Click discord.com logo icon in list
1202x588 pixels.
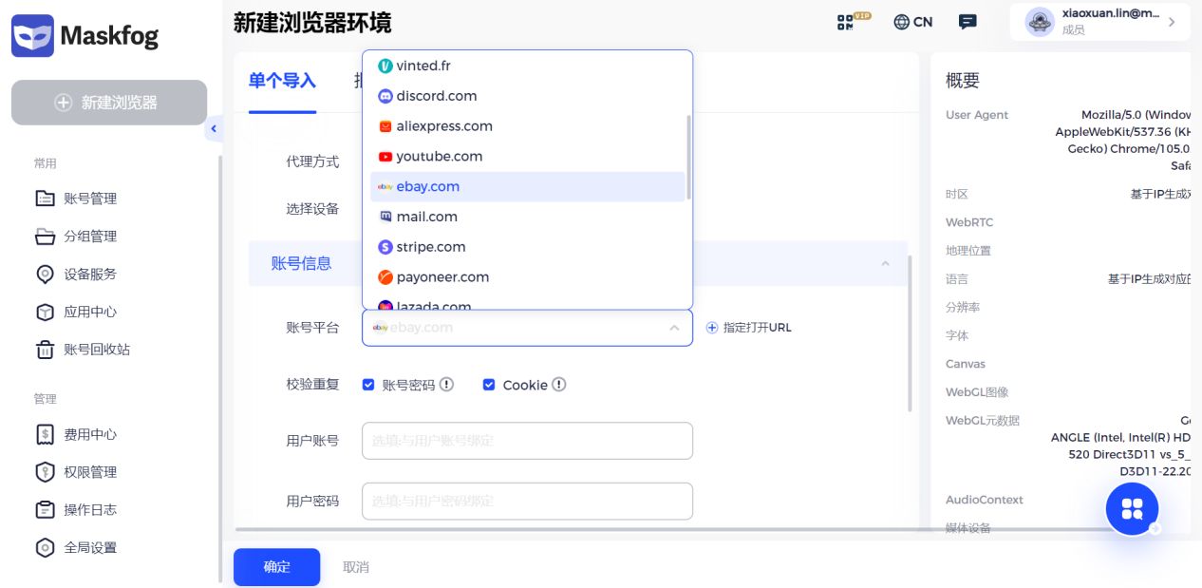click(x=385, y=96)
